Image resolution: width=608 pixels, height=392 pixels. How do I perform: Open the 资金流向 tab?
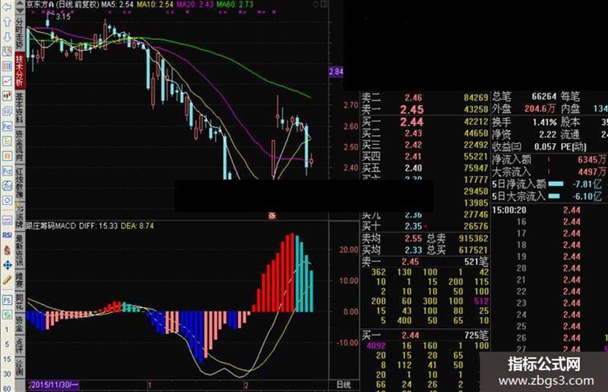(x=19, y=145)
